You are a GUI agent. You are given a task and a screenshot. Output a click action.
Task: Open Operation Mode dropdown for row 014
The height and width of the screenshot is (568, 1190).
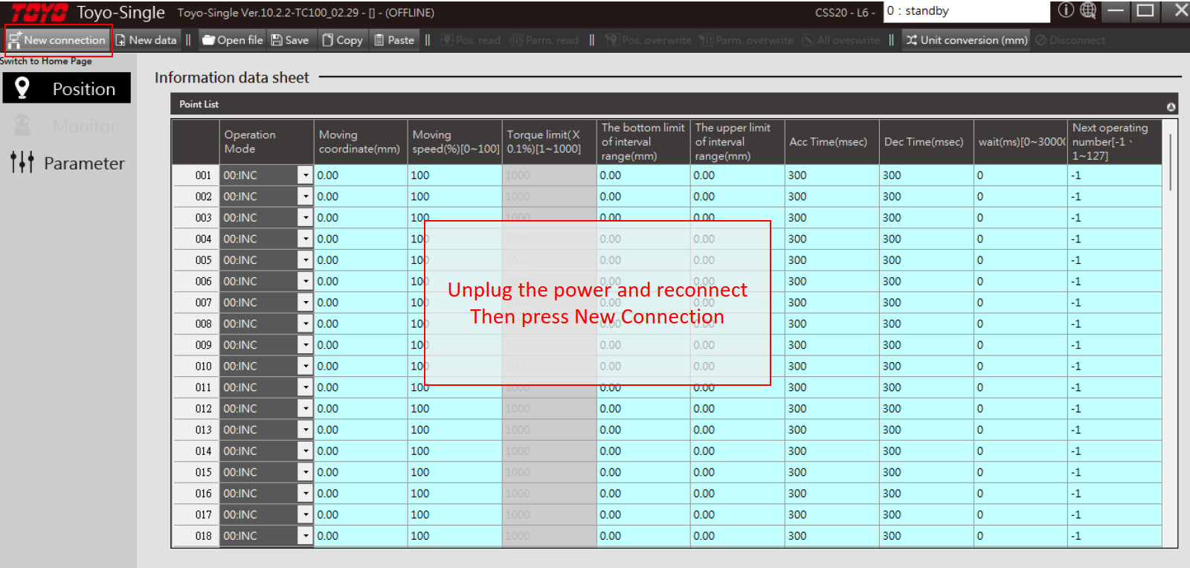click(x=305, y=451)
